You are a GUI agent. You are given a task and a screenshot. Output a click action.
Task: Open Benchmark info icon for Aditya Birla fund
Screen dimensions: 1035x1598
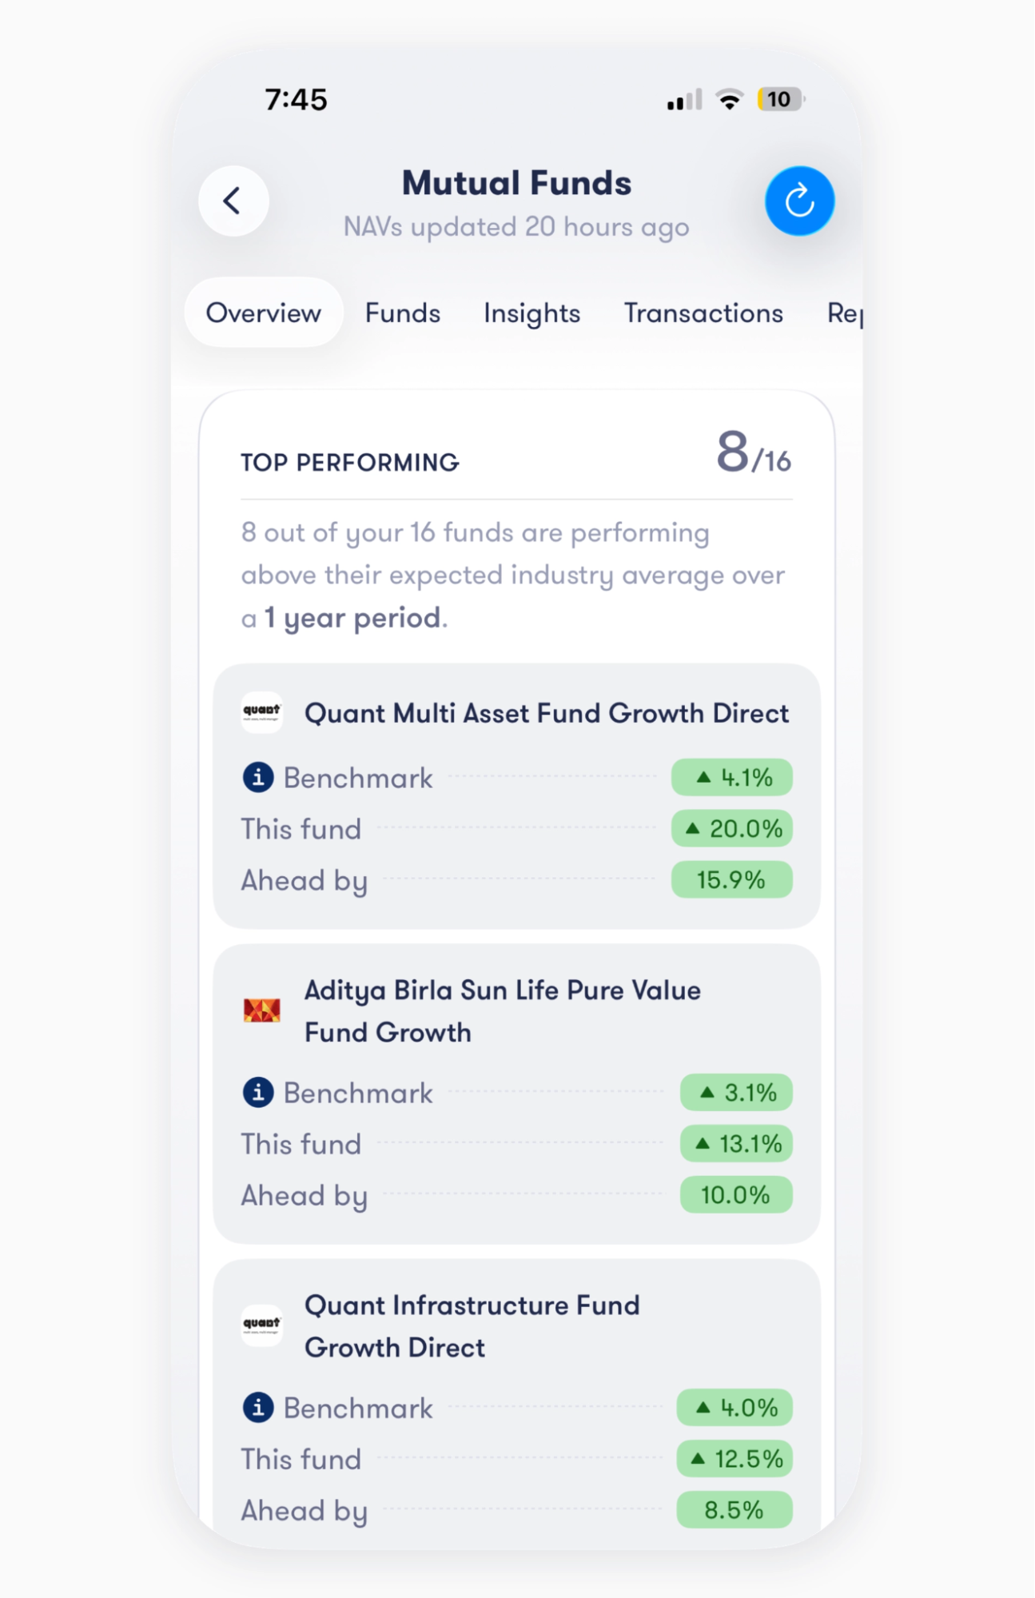click(258, 1092)
